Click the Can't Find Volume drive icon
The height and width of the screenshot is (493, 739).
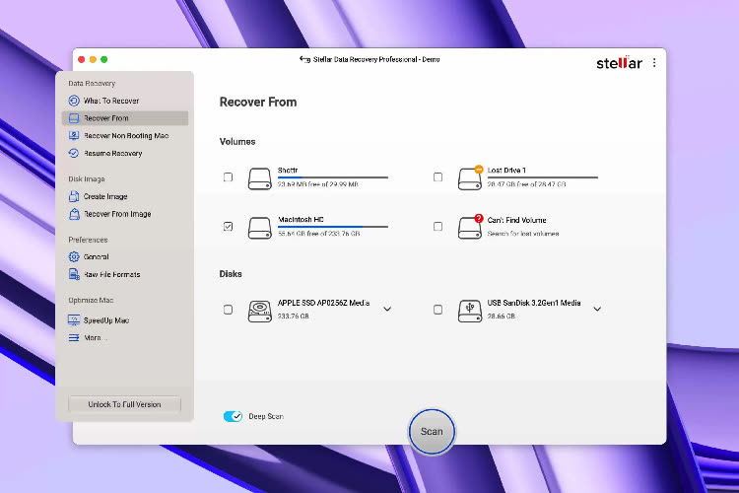tap(470, 227)
